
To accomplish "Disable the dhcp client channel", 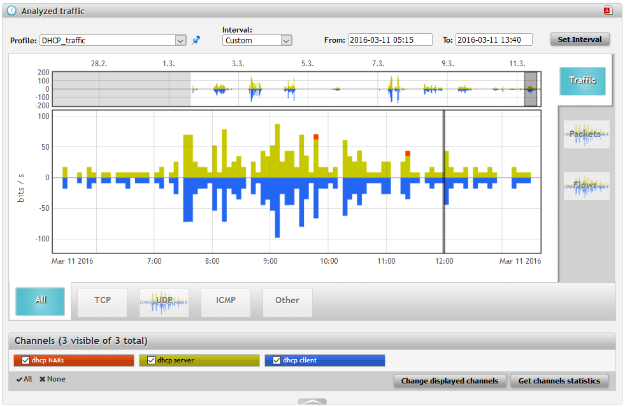I will tap(277, 361).
